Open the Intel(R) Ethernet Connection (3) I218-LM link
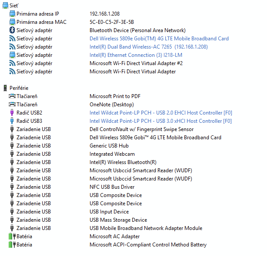This screenshot has height=256, width=267. [136, 55]
